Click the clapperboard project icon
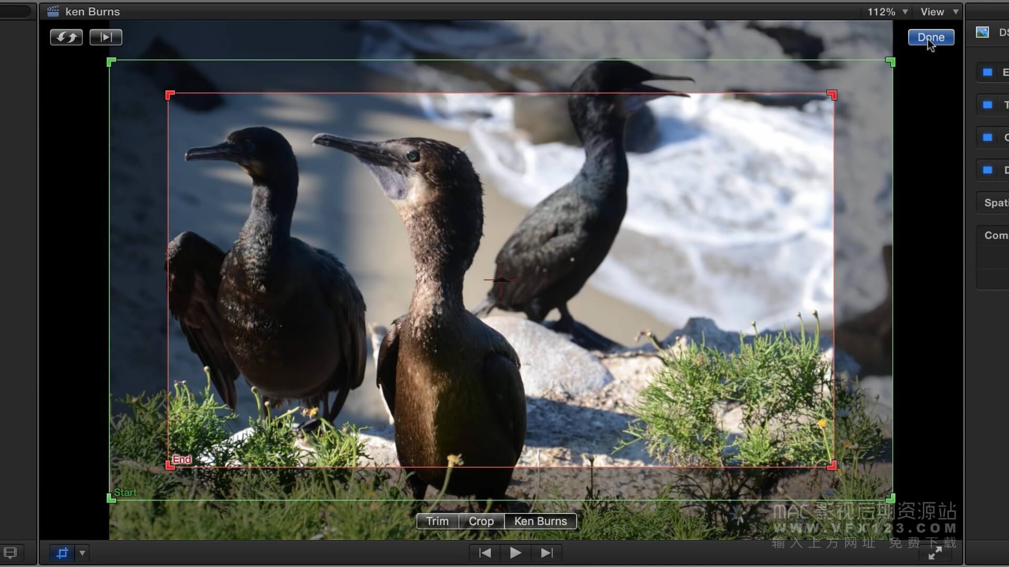The image size is (1009, 567). tap(53, 12)
